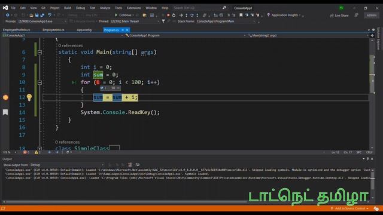Open the Process dropdown
The height and width of the screenshot is (215, 383).
click(x=42, y=21)
